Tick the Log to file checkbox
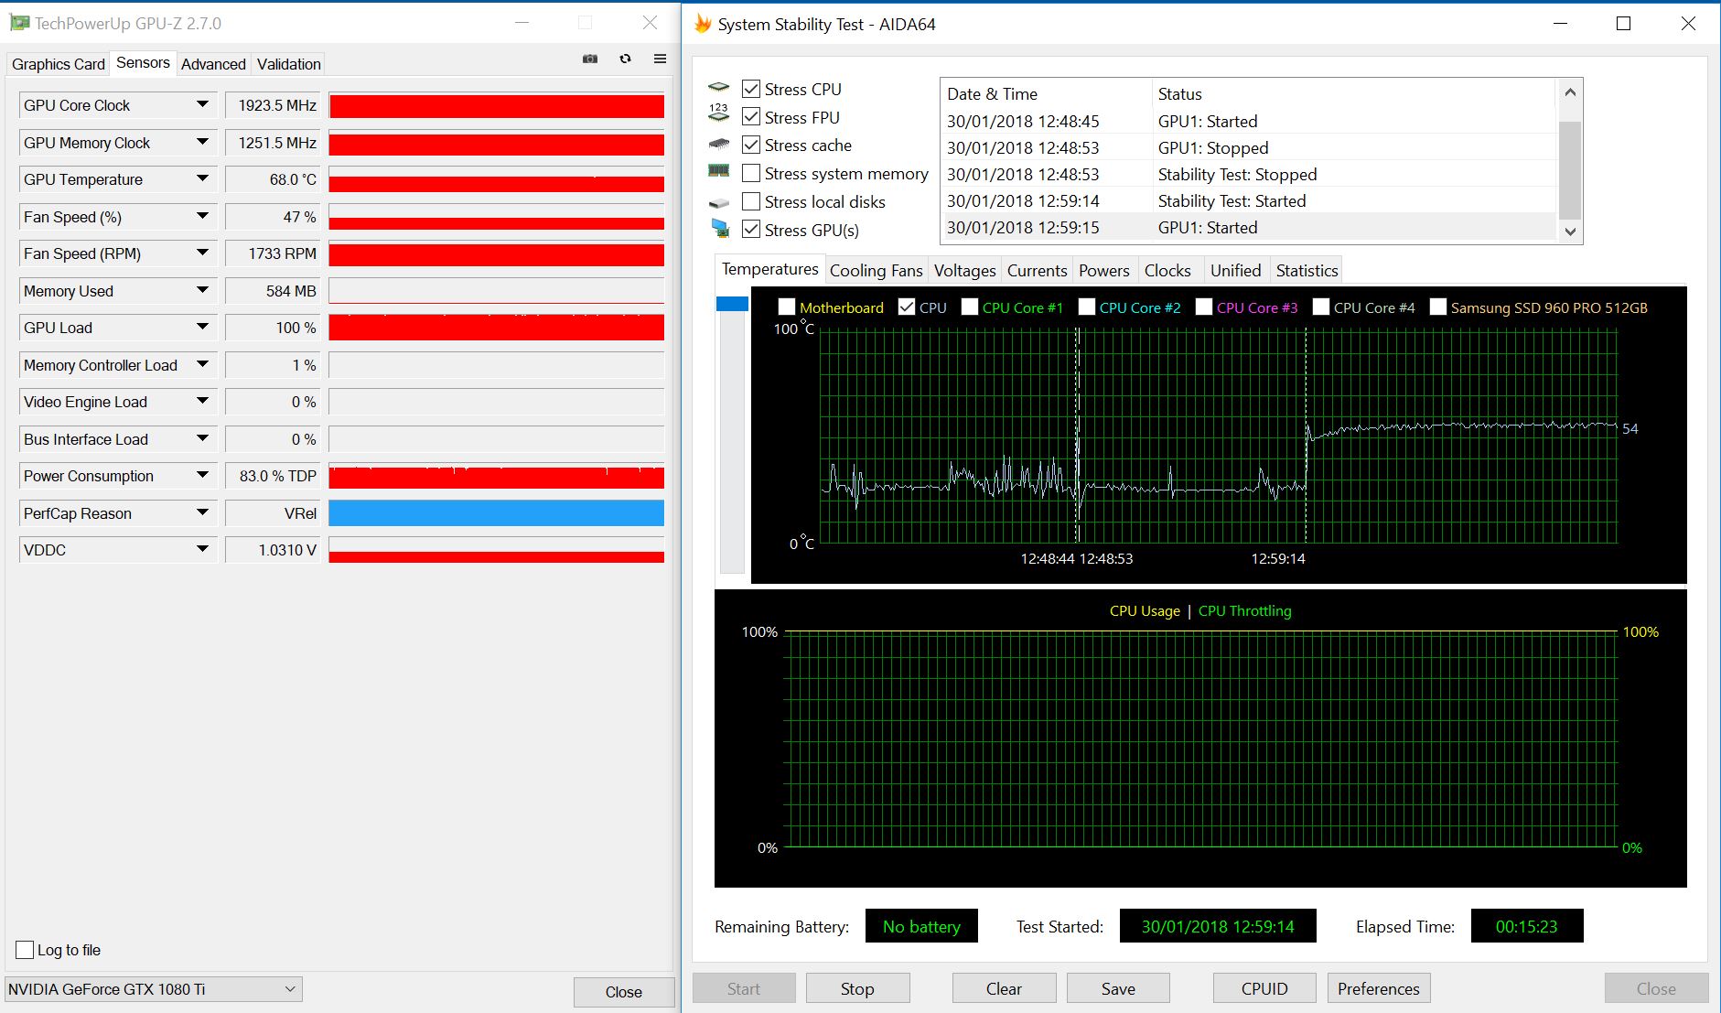 (26, 950)
